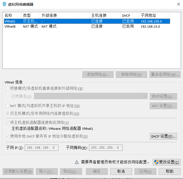The image size is (183, 179).
Task: Toggle 使用本地 DHCP 服务 checkbox
Action: click(7, 136)
